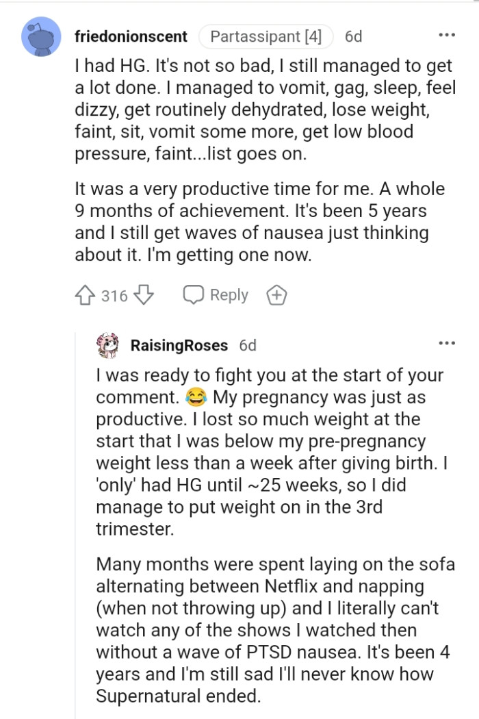Viewport: 479px width, 719px height.
Task: Click the award plus icon on the comment
Action: click(x=276, y=294)
